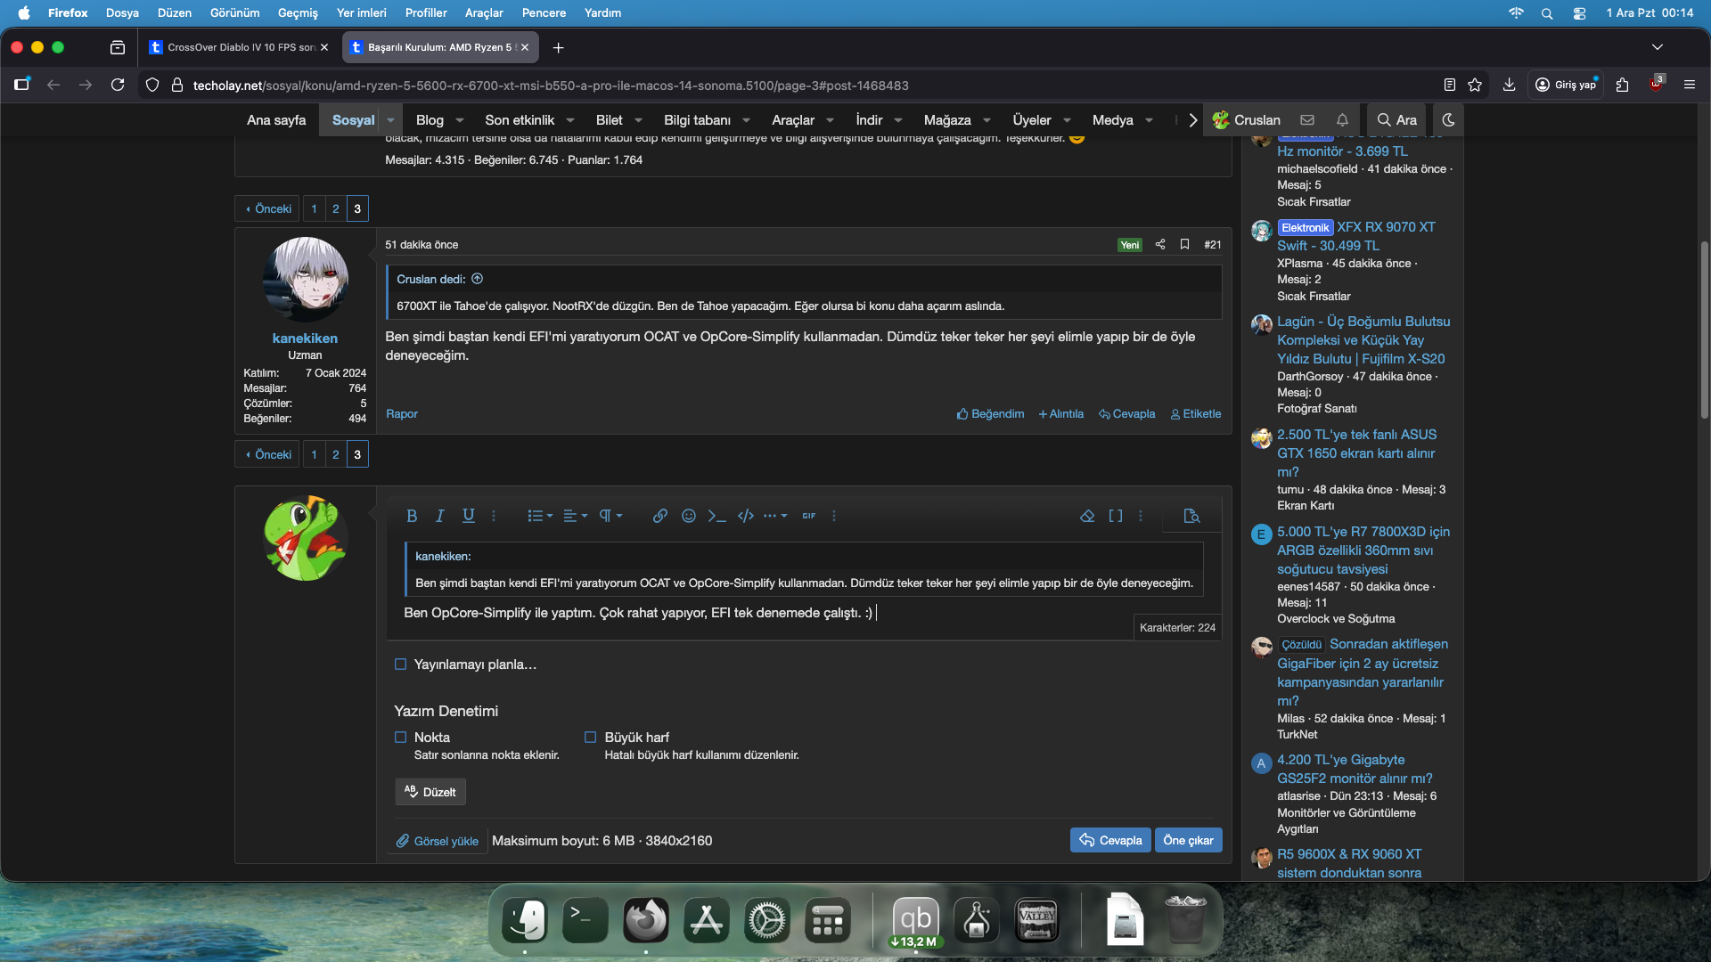Expand the Sosyal menu arrow
Screen dimensions: 1711x962
390,120
